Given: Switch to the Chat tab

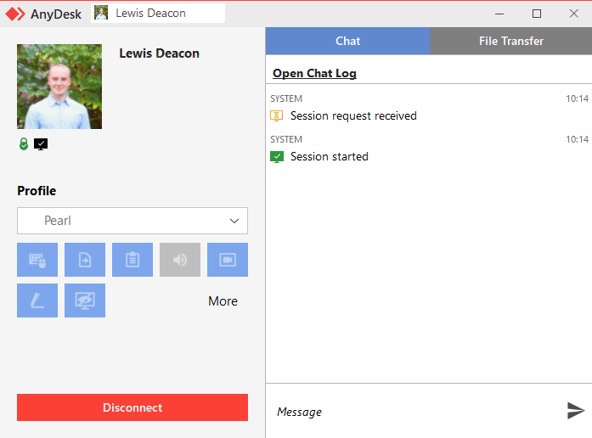Looking at the screenshot, I should coord(347,41).
